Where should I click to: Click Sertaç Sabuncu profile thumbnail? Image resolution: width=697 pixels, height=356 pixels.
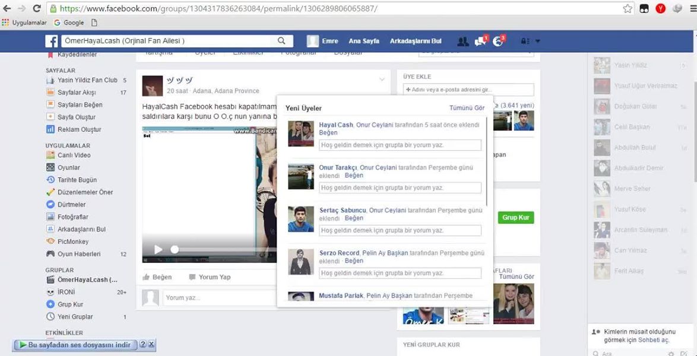301,219
